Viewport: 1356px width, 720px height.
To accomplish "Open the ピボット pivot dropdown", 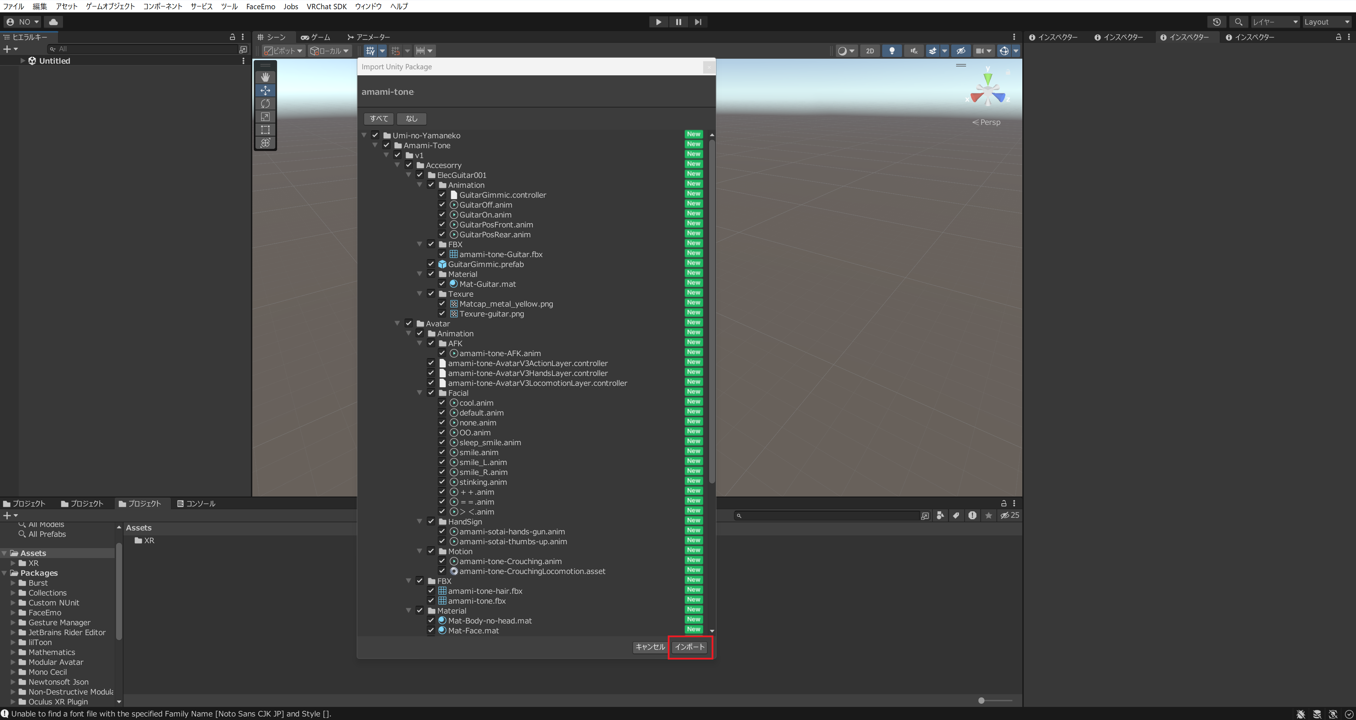I will [x=283, y=51].
